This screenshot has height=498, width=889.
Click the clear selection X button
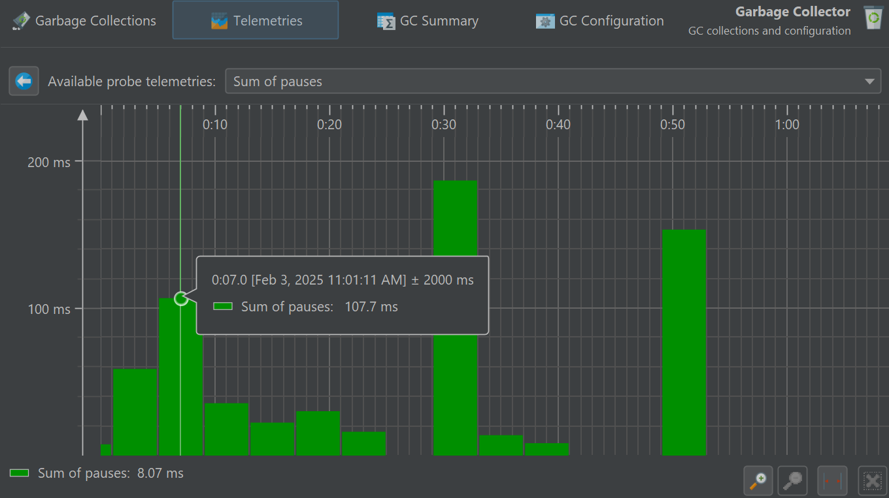[872, 482]
